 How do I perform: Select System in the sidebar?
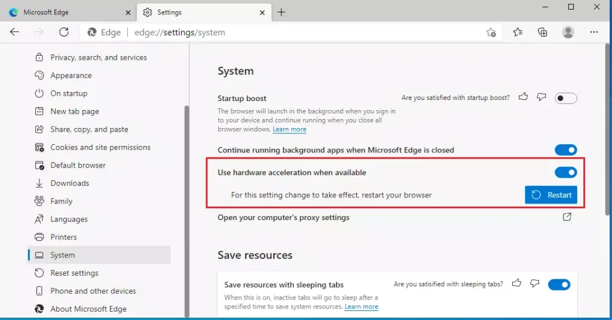click(99, 255)
